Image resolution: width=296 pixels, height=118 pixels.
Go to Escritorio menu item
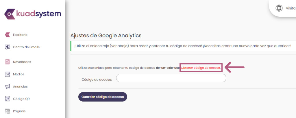coord(20,35)
